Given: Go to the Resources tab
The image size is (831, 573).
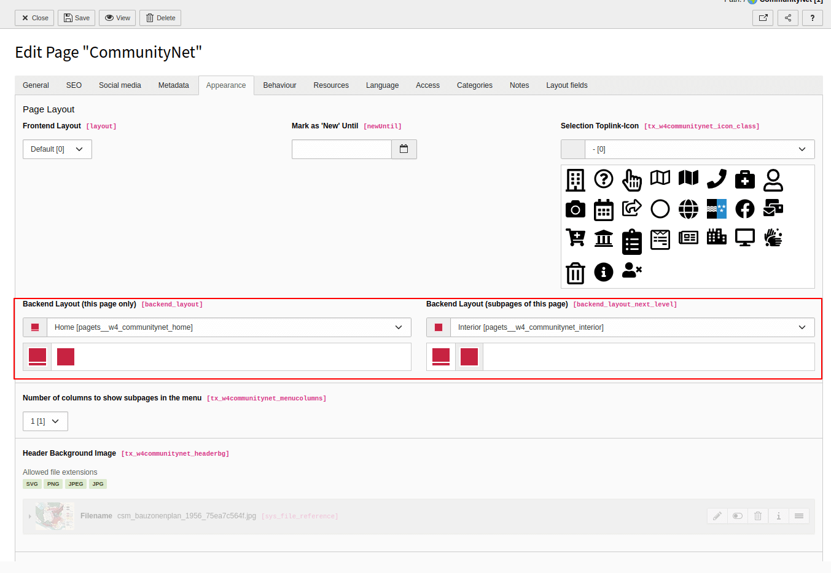Looking at the screenshot, I should pos(331,85).
